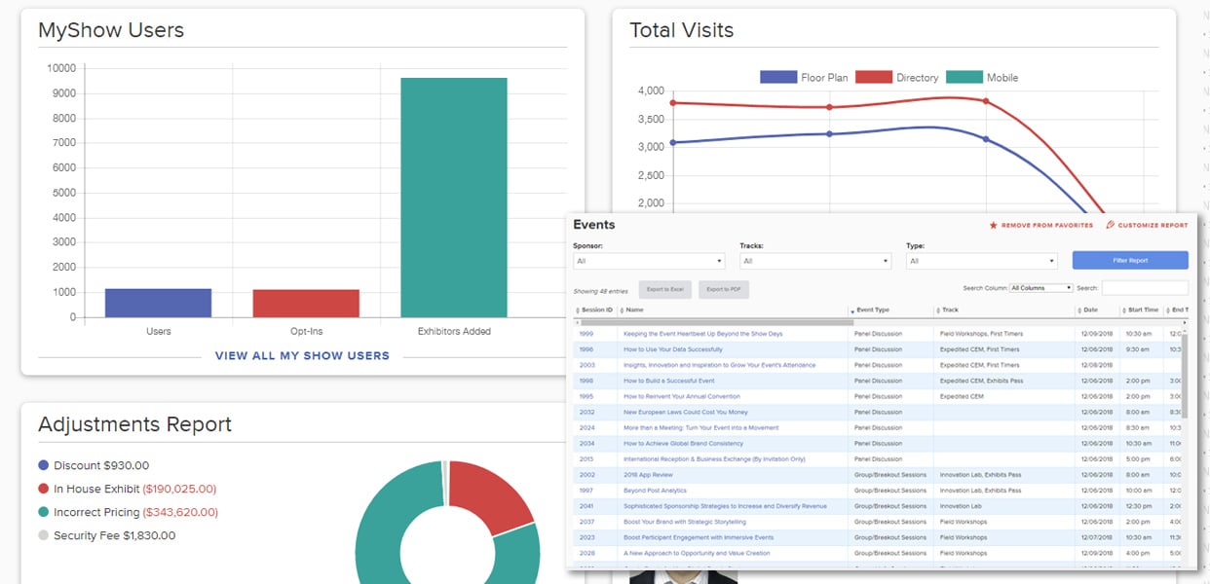Focus the Events Search input field
Viewport: 1210px width, 584px height.
click(x=1145, y=288)
